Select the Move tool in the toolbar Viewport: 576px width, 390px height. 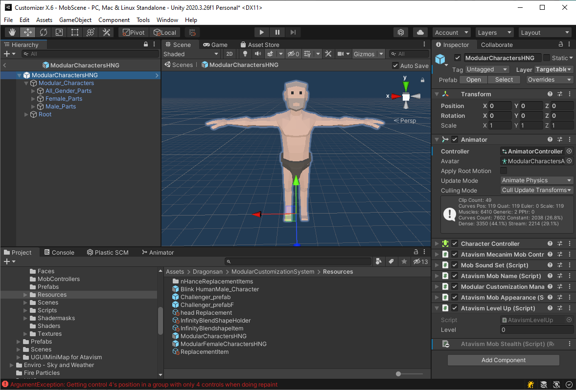coord(27,32)
